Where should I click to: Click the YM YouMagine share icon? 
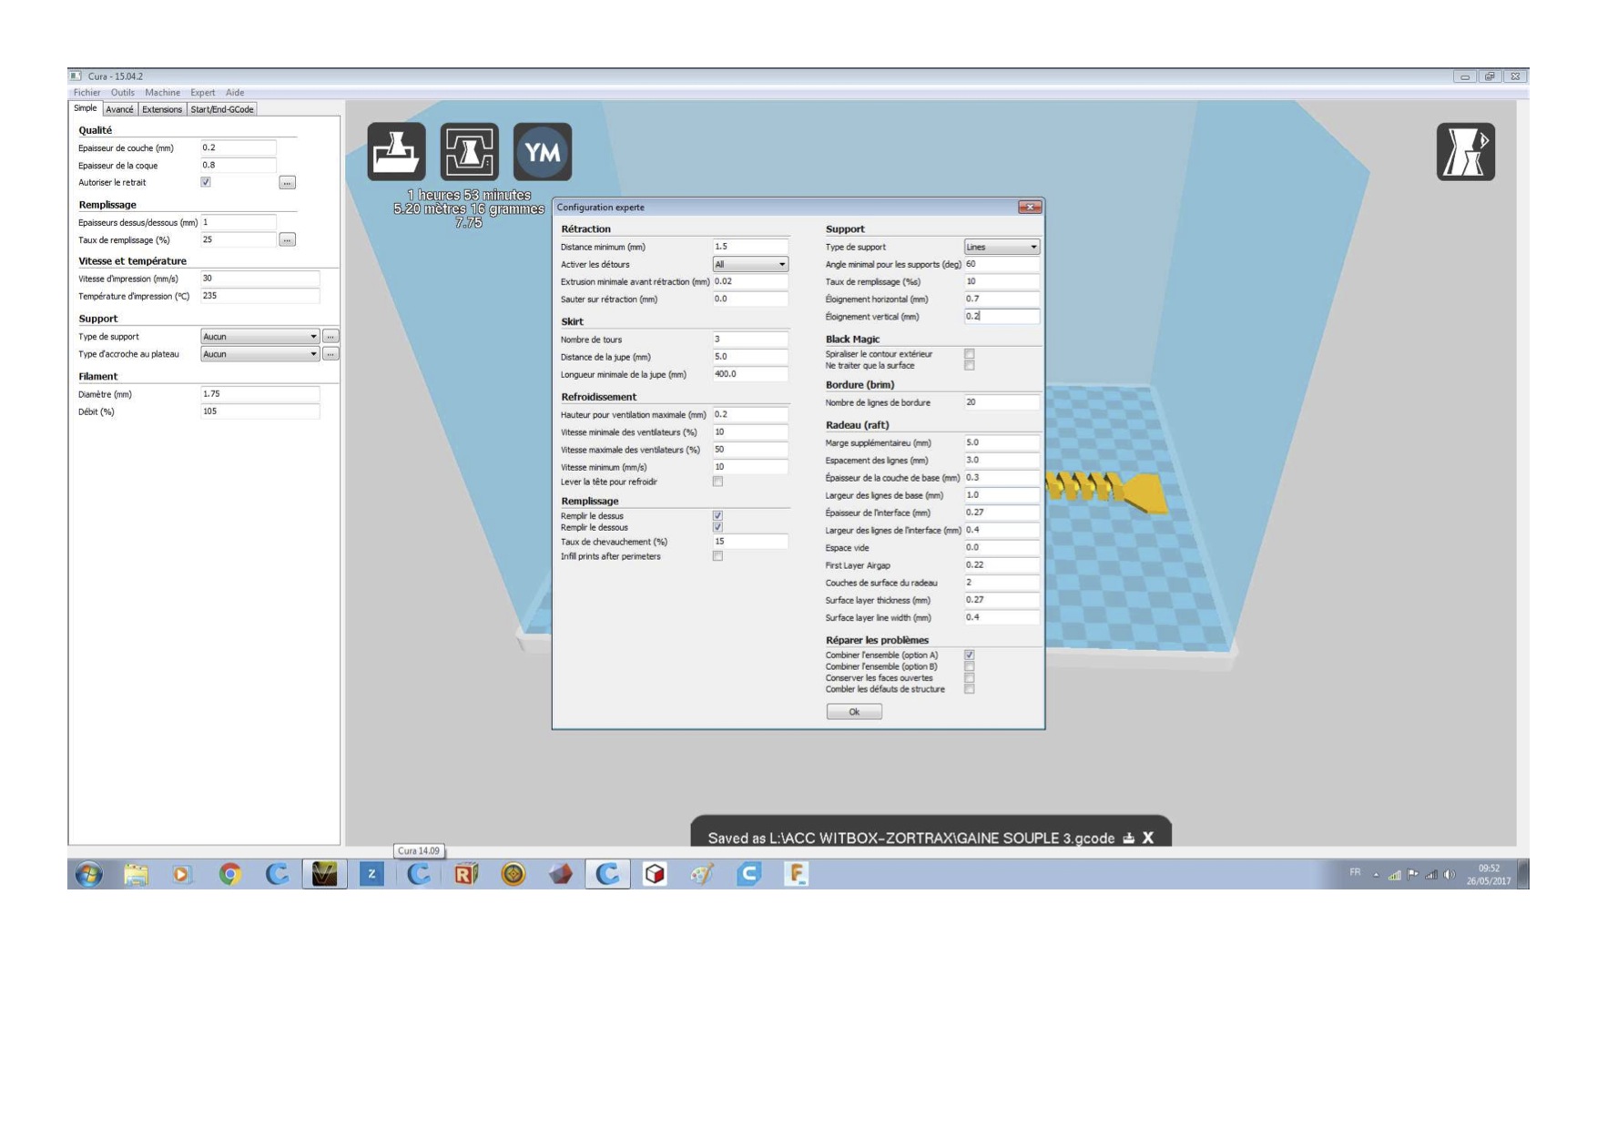click(543, 151)
